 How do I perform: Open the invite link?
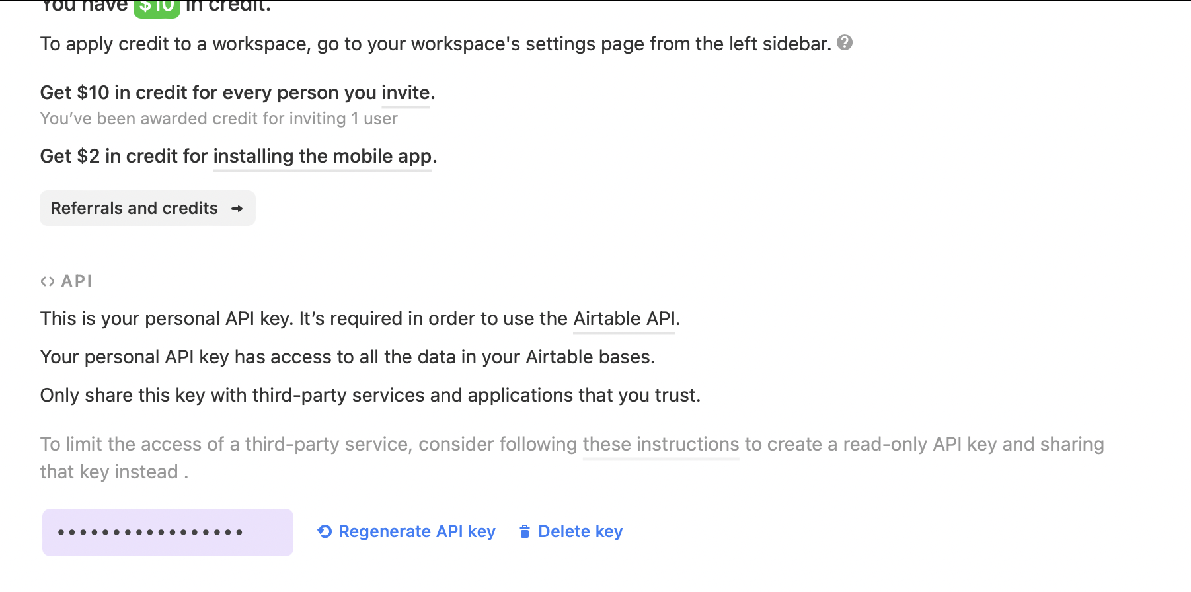[x=405, y=93]
